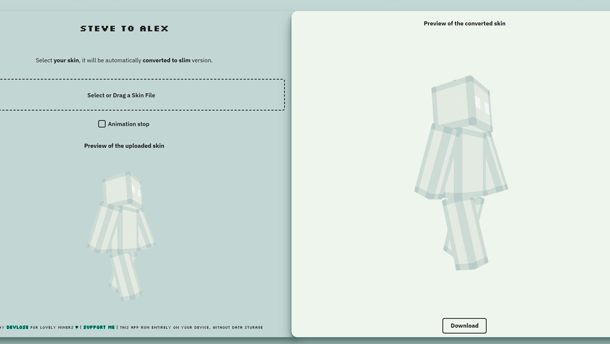610x344 pixels.
Task: Click the Animation stop label text
Action: tap(129, 124)
